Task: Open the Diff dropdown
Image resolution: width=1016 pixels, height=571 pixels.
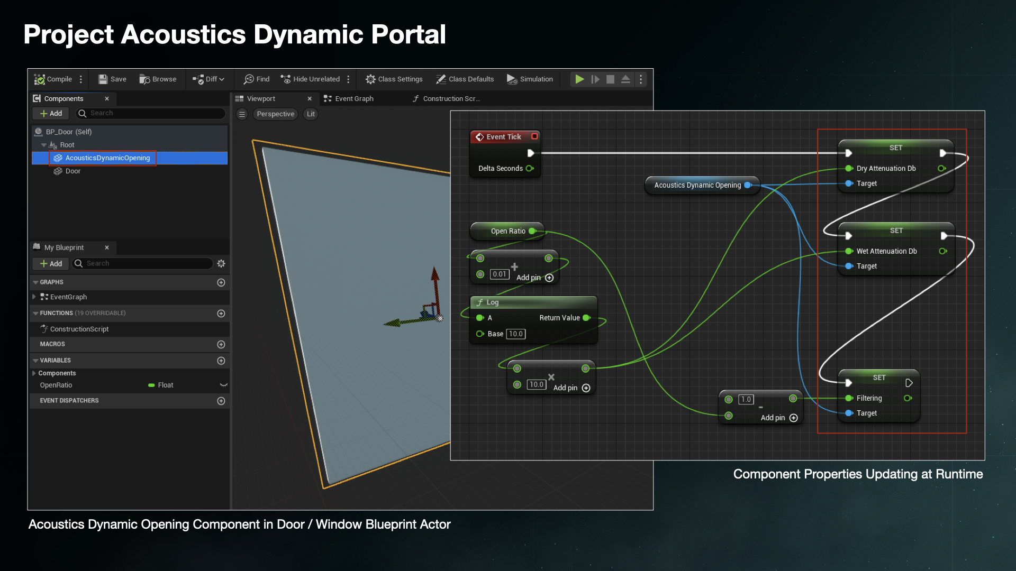Action: coord(208,79)
